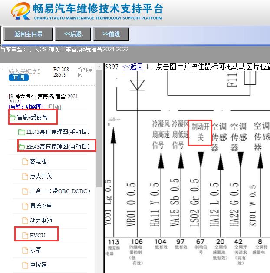Open the 直流充电 diagram page
This screenshot has height=273, width=270.
tap(41, 206)
